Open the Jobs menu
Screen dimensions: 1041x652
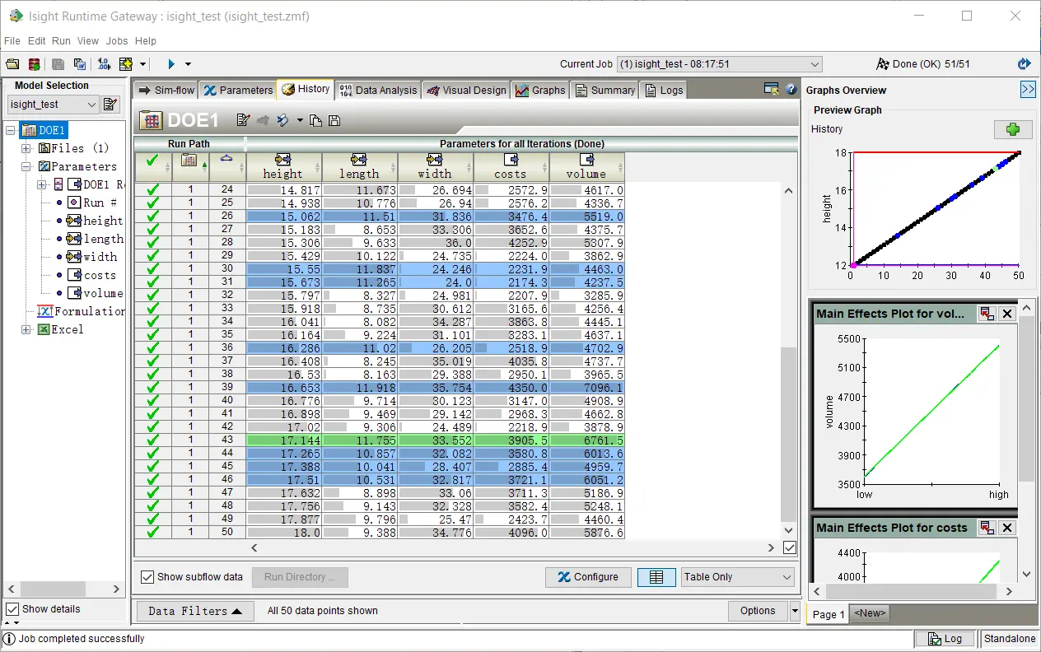coord(116,40)
